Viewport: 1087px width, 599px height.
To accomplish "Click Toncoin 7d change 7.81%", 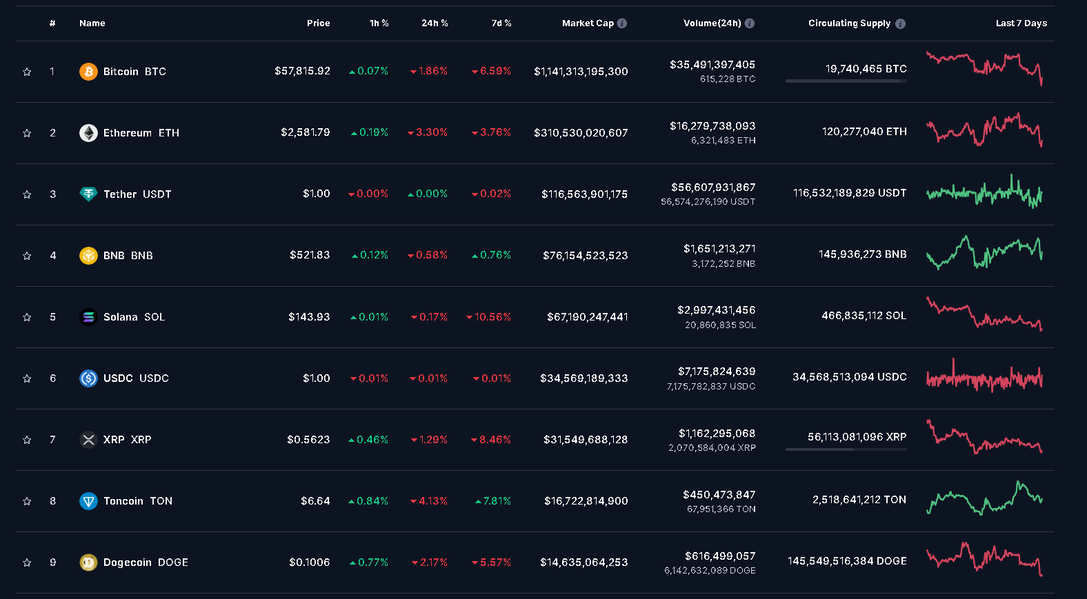I will pos(493,501).
